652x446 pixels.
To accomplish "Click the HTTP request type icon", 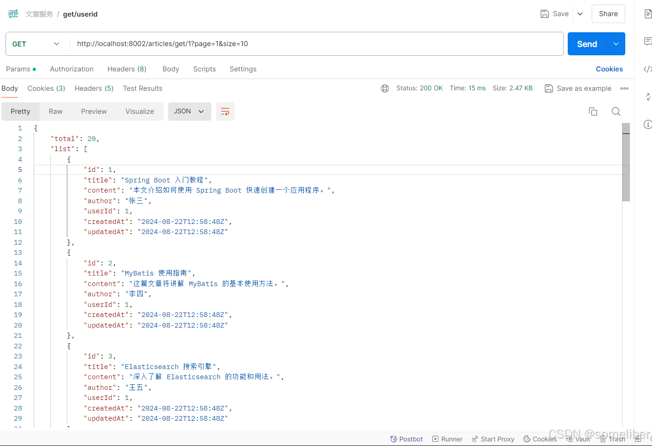I will (13, 14).
